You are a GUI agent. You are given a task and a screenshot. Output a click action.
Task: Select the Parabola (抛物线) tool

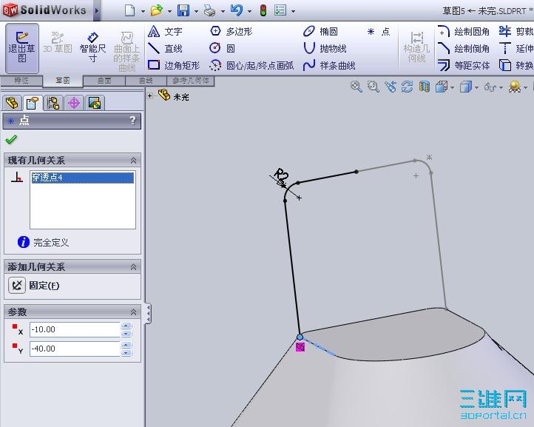[325, 48]
